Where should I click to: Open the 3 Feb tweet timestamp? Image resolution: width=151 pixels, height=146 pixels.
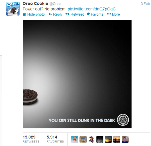pyautogui.click(x=145, y=4)
